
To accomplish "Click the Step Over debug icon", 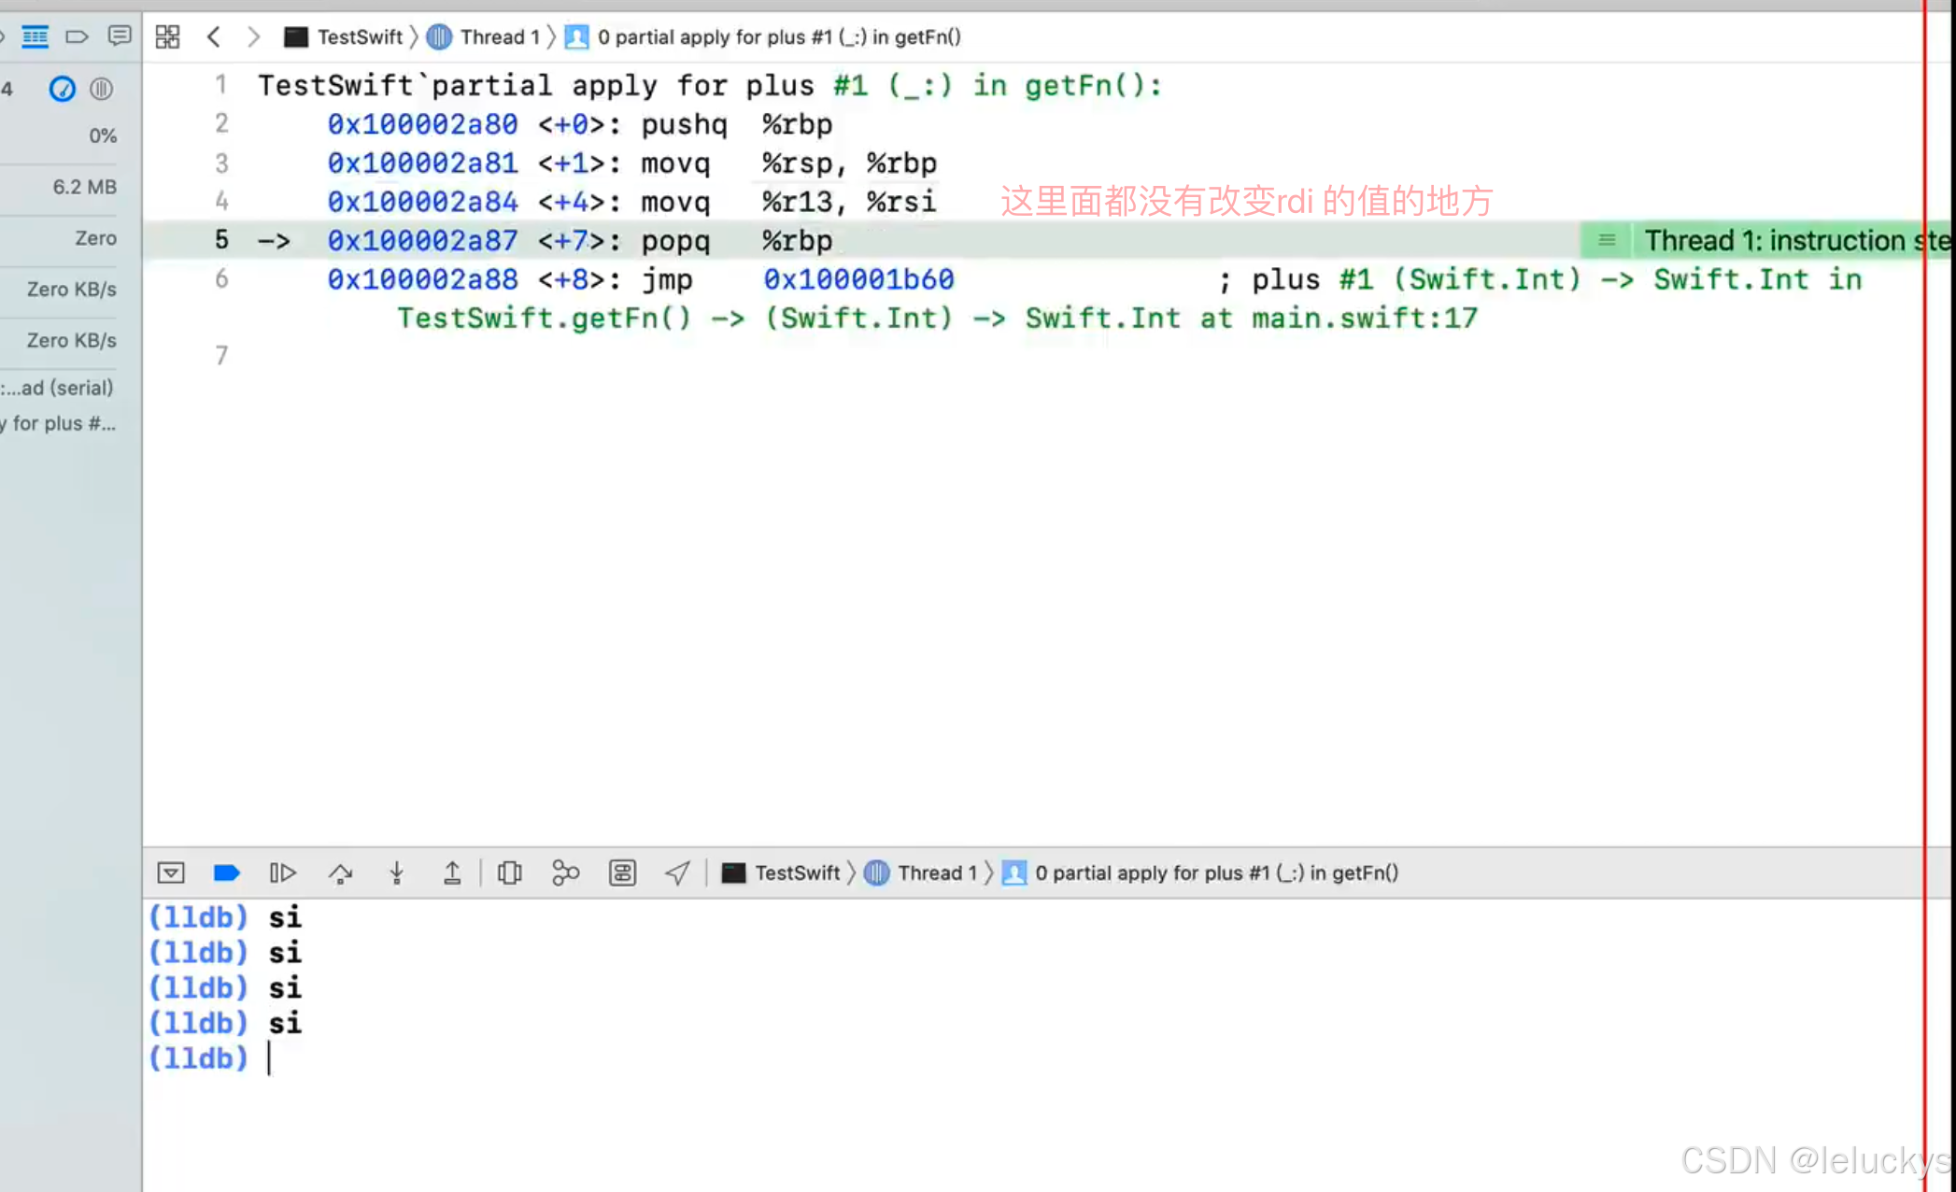I will pos(340,873).
